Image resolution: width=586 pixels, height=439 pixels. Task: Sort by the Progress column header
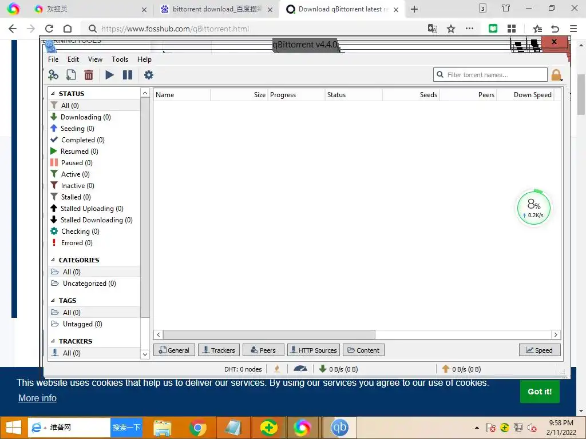296,95
